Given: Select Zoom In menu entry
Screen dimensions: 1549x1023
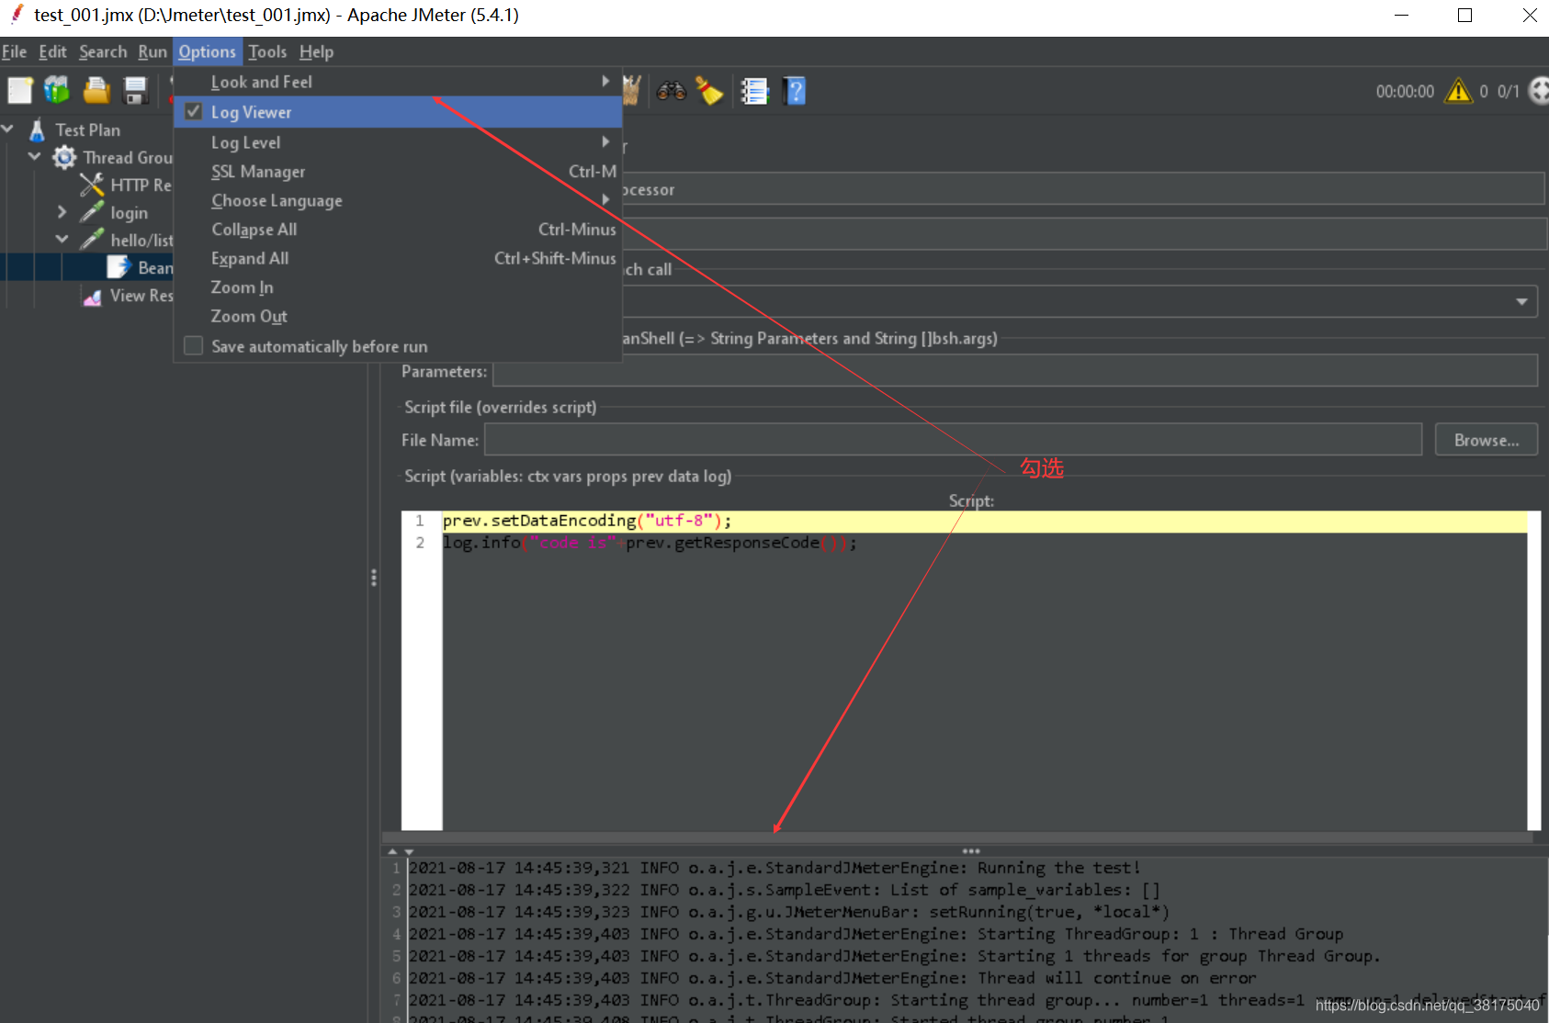Looking at the screenshot, I should pos(398,287).
